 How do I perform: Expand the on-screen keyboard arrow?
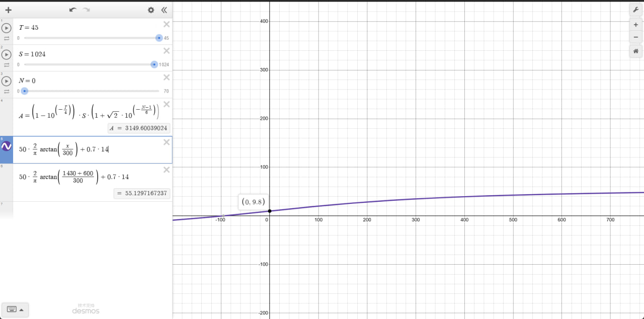22,309
